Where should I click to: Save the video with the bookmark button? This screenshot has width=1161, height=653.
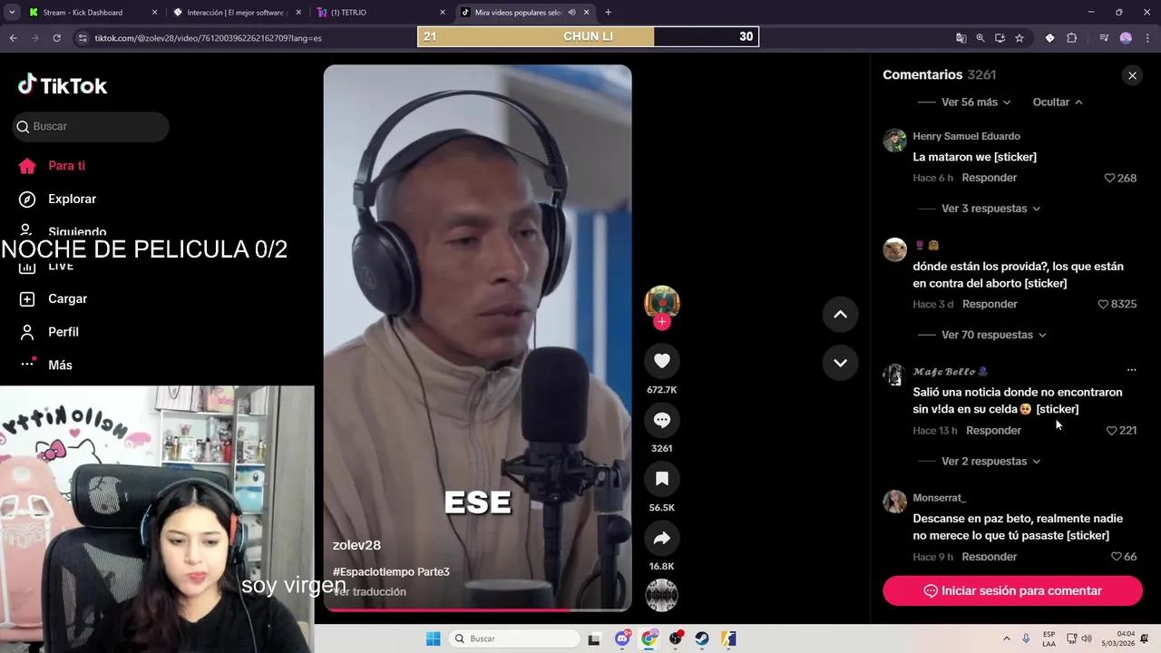tap(662, 479)
